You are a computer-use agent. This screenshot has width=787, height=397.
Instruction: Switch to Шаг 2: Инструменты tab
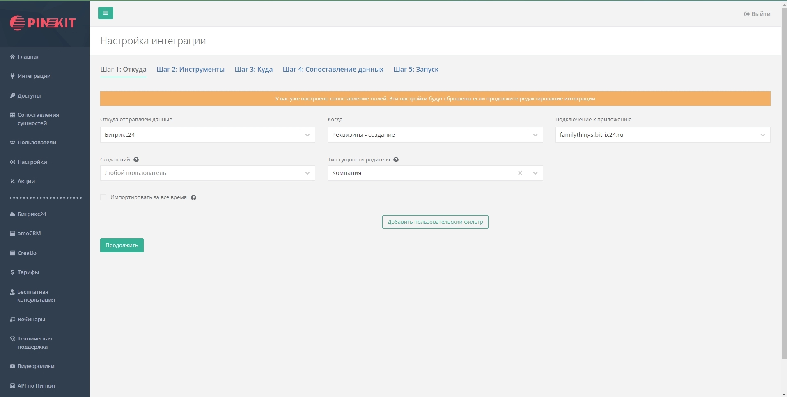190,70
